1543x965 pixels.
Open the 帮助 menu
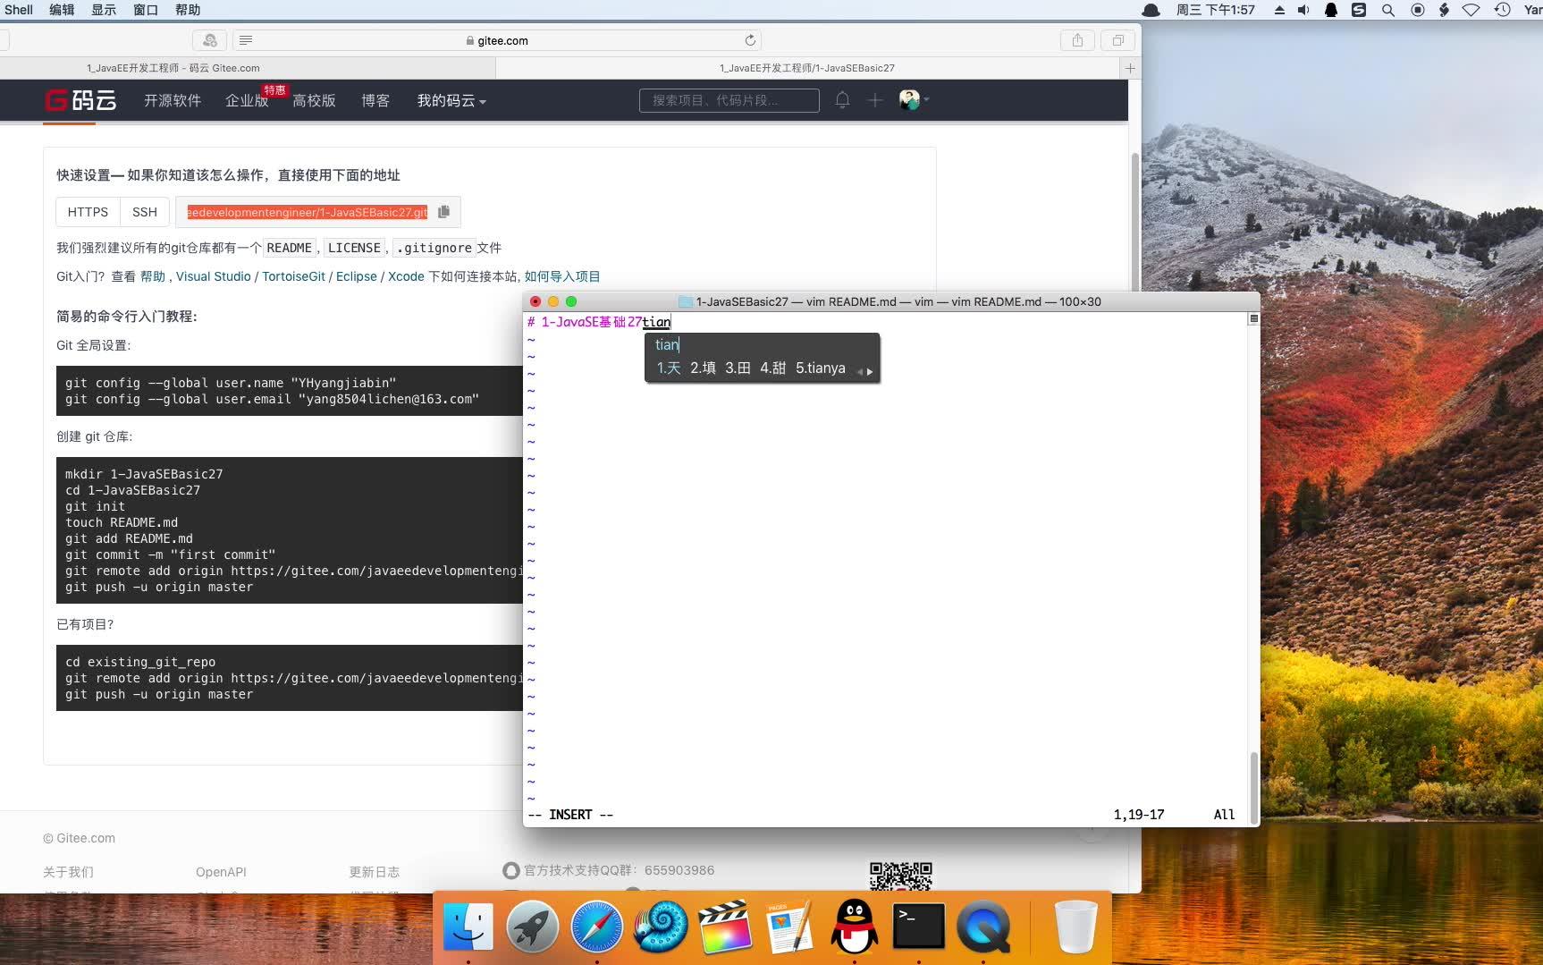(x=188, y=10)
